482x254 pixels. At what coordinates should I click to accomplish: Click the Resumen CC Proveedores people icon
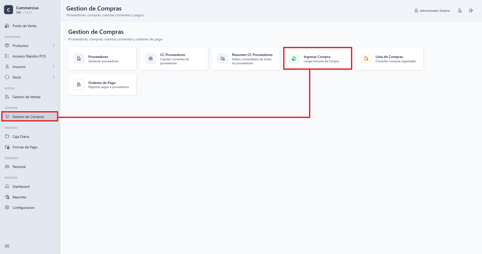(222, 59)
